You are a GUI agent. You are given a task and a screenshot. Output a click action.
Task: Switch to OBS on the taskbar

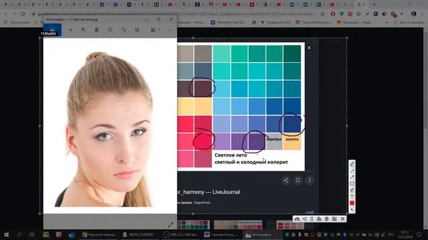coord(181,235)
